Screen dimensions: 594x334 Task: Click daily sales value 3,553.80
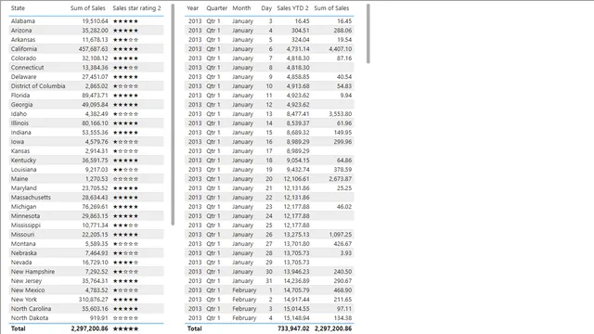(341, 114)
